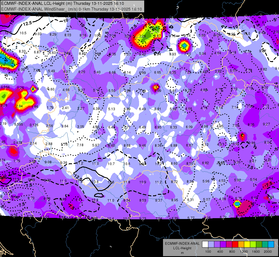Image resolution: width=279 pixels, height=257 pixels.
Task: Click the map value '7.18'
Action: point(80,145)
